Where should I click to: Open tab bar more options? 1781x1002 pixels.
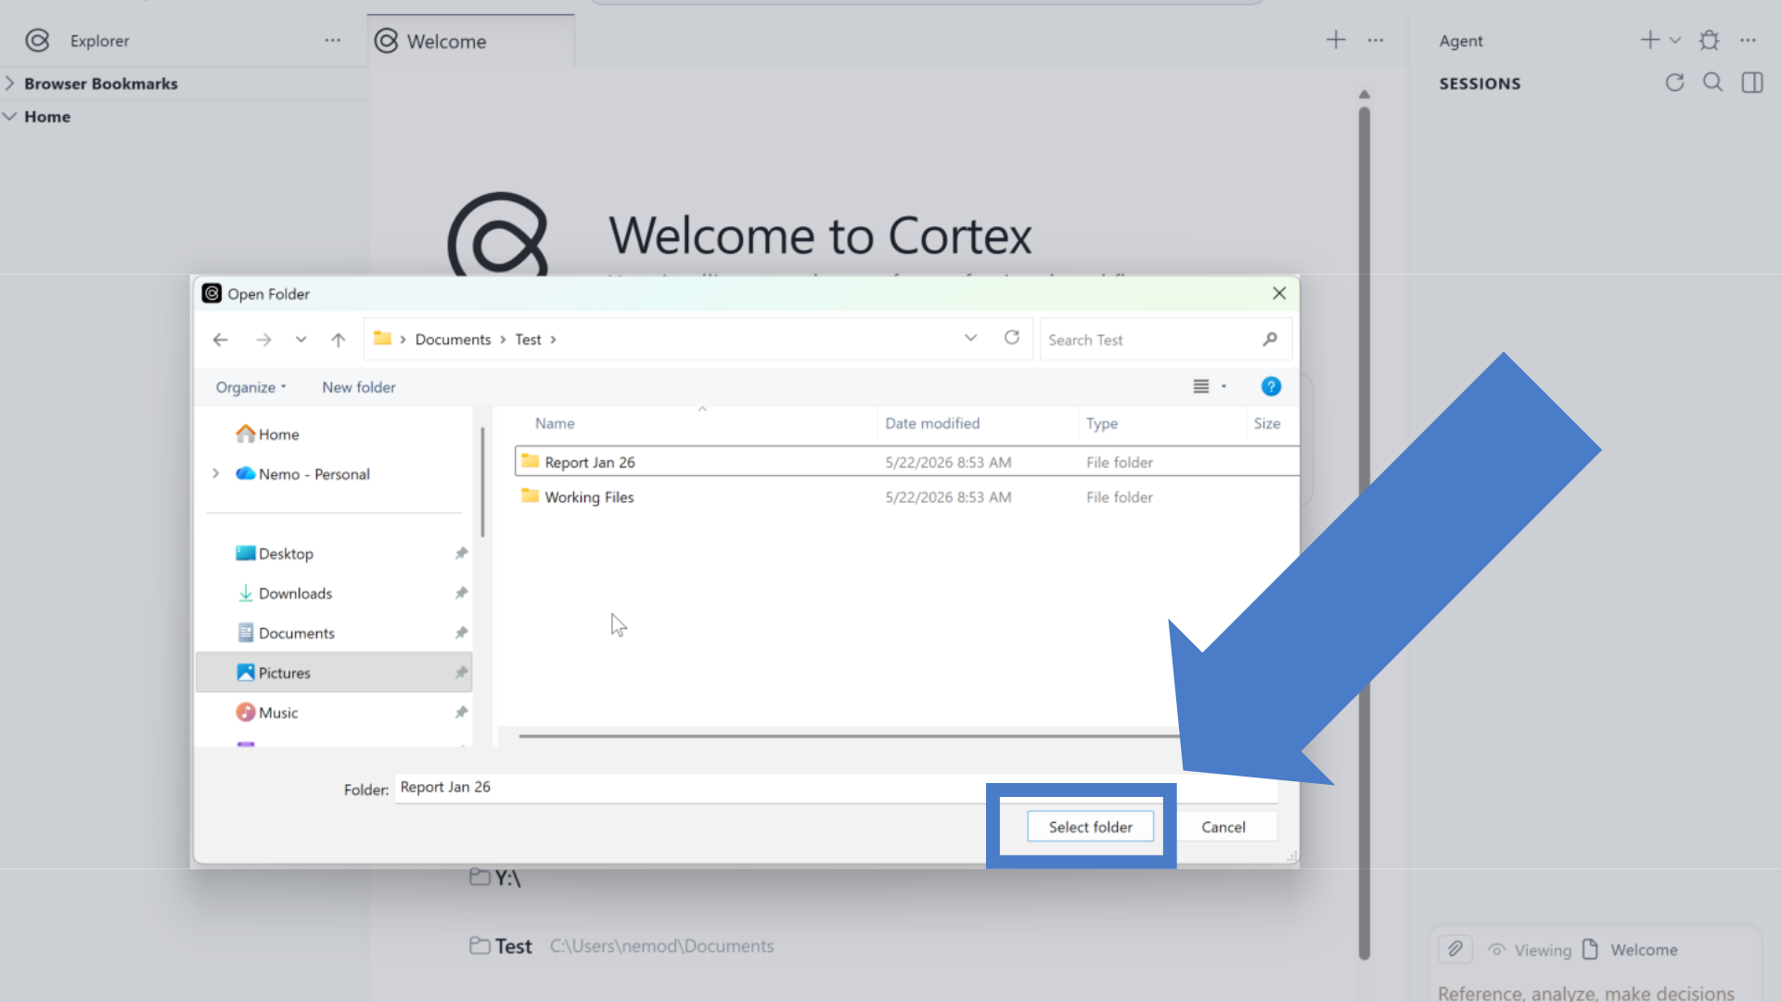tap(1376, 40)
